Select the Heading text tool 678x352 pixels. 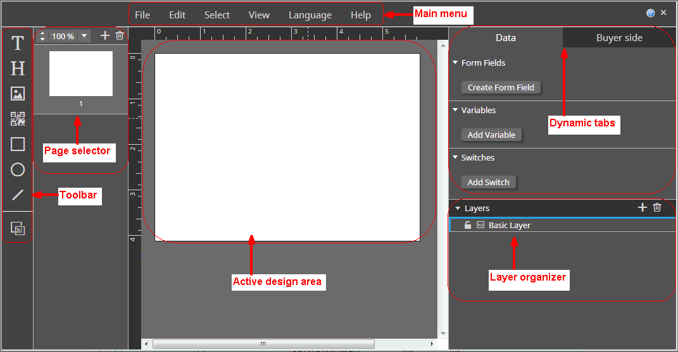[18, 68]
